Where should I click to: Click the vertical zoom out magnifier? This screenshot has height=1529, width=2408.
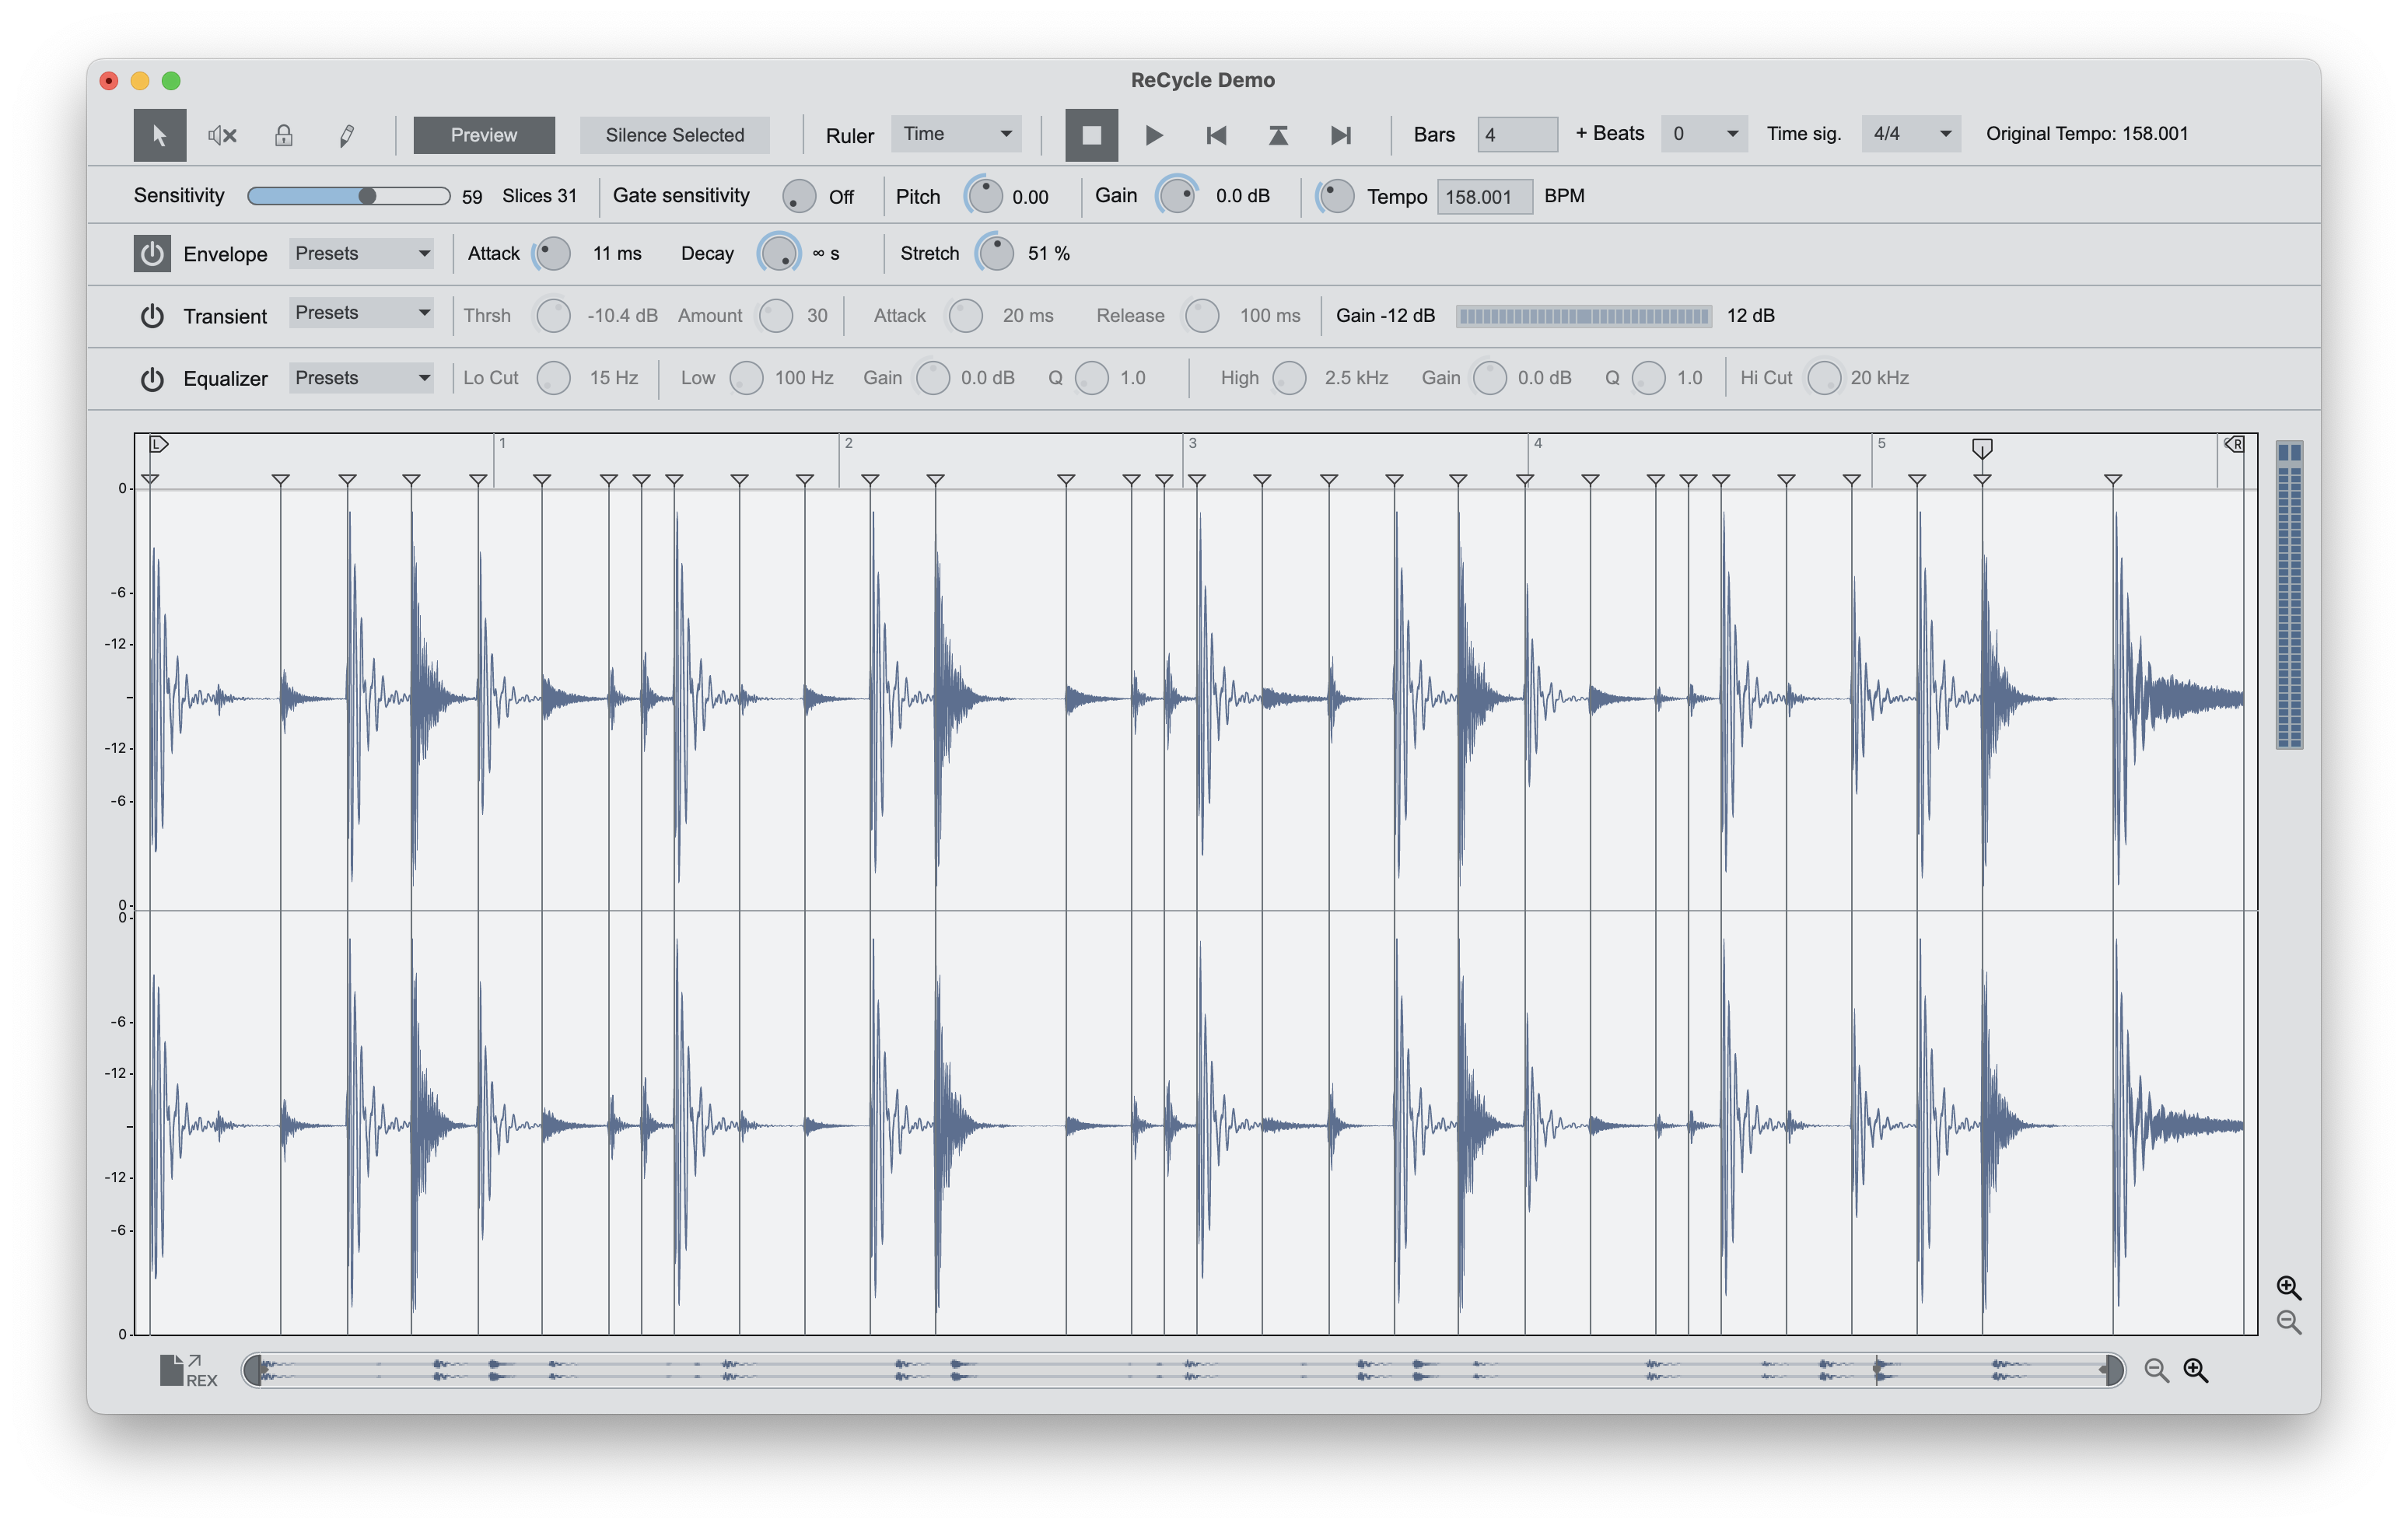(2288, 1322)
